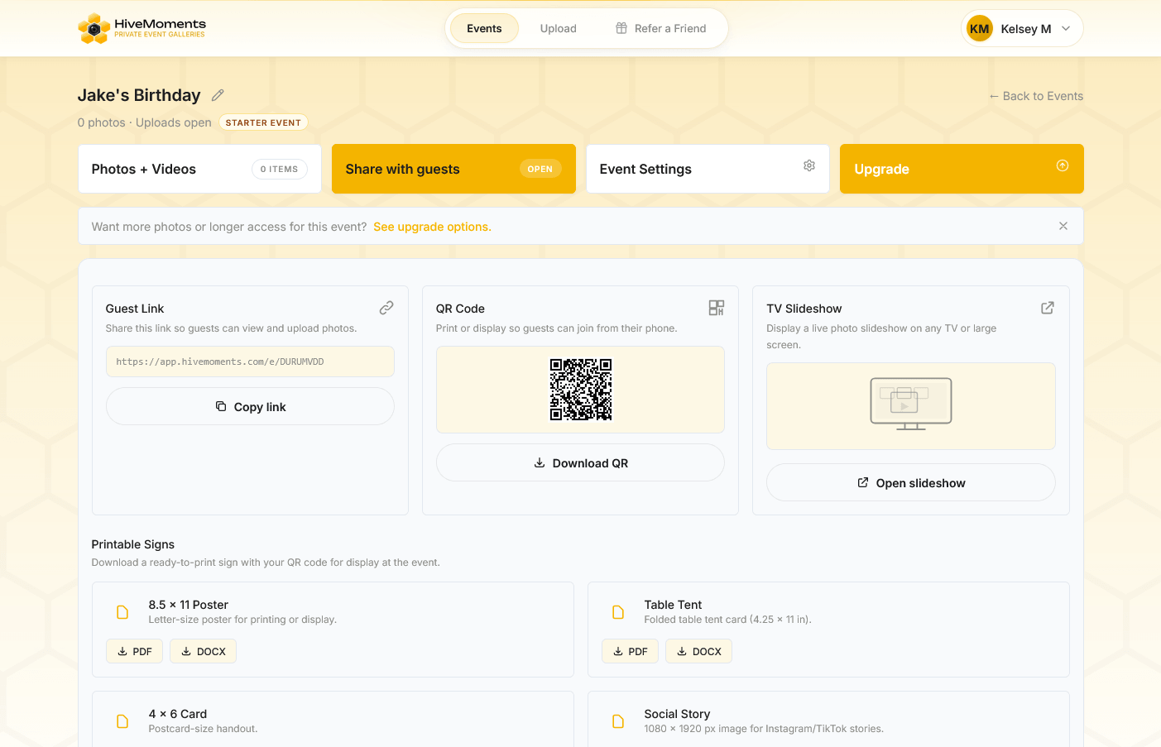Click the Open slideshow button
1161x747 pixels.
coord(911,482)
